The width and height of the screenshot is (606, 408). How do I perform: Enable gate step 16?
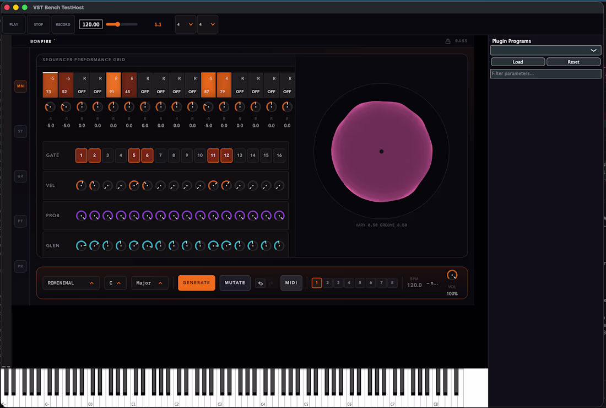[279, 155]
